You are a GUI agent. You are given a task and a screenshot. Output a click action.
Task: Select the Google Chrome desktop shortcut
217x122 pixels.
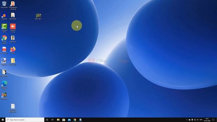4,39
